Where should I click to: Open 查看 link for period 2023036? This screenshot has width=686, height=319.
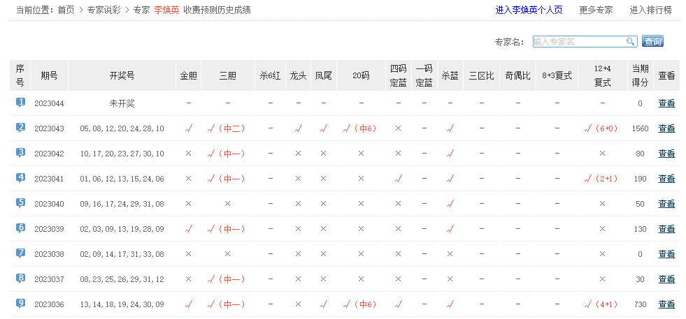(x=666, y=304)
